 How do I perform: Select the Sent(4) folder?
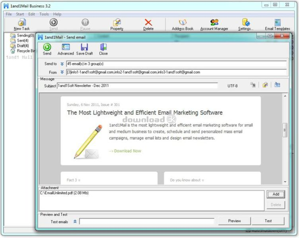click(x=19, y=40)
